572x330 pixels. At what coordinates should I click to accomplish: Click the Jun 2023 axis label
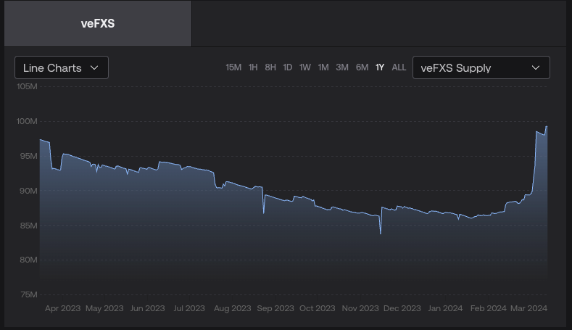(x=147, y=308)
